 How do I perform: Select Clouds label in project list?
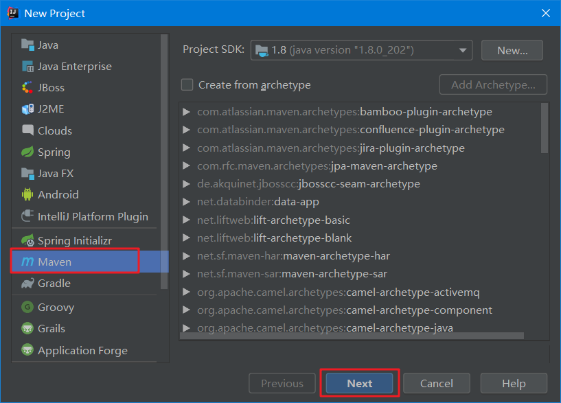pyautogui.click(x=55, y=130)
